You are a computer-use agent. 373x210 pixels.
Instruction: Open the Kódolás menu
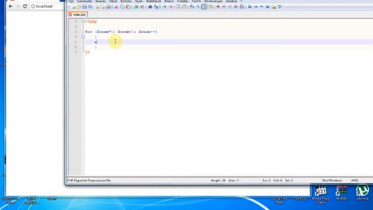[x=126, y=1]
